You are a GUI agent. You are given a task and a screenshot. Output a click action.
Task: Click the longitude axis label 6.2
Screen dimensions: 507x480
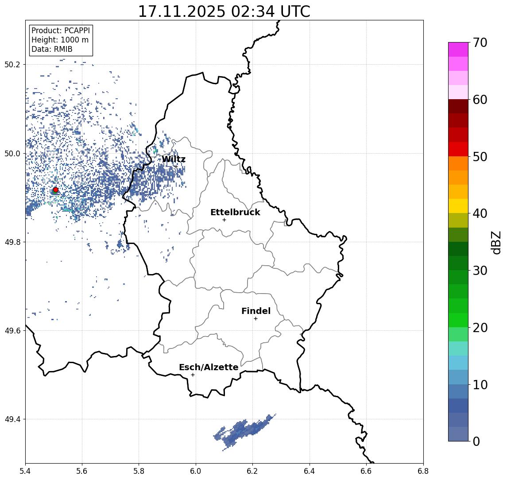coord(253,471)
